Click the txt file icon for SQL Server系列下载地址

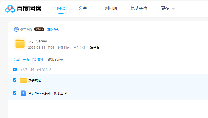pyautogui.click(x=23, y=93)
